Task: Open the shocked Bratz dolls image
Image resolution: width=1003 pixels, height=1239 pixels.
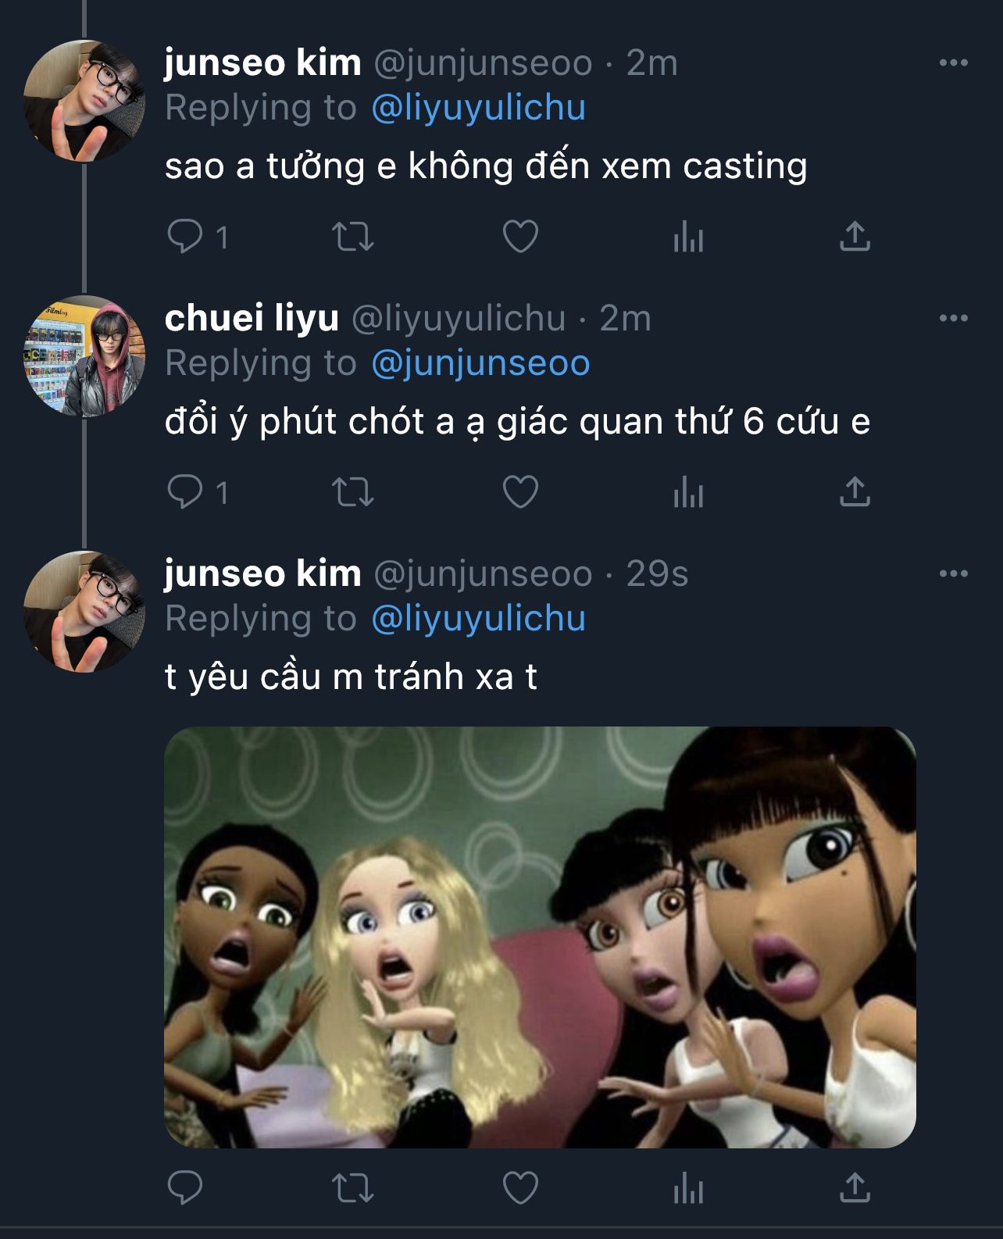Action: coord(540,937)
